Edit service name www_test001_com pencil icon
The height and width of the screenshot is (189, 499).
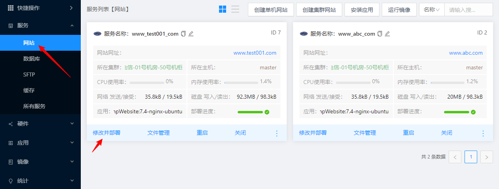[x=191, y=34]
